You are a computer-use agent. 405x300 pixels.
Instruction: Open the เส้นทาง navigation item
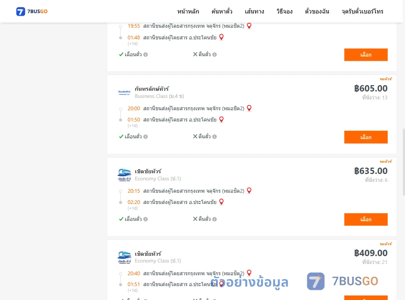point(254,11)
